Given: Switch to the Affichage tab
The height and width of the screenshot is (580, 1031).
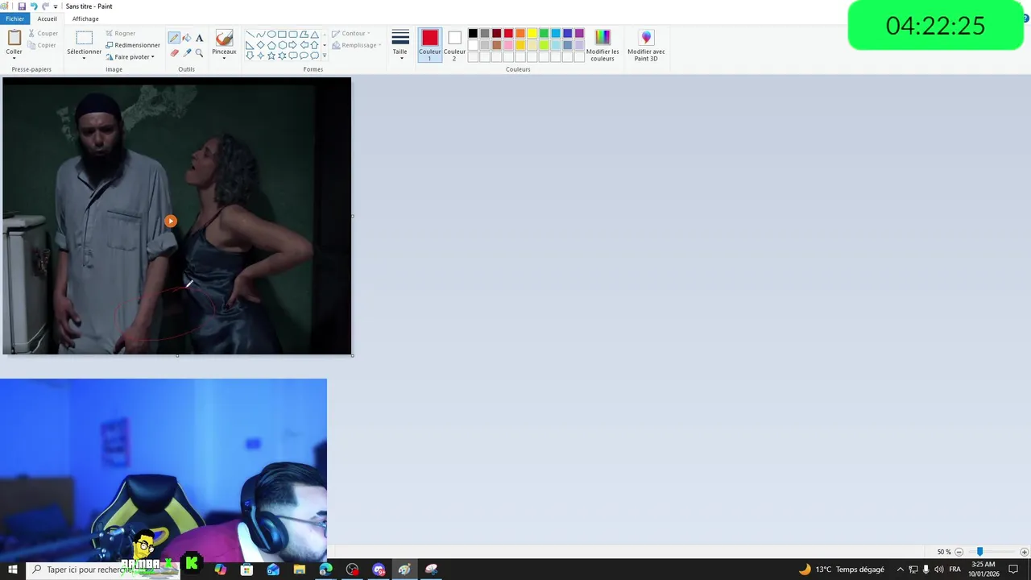Looking at the screenshot, I should click(x=85, y=19).
